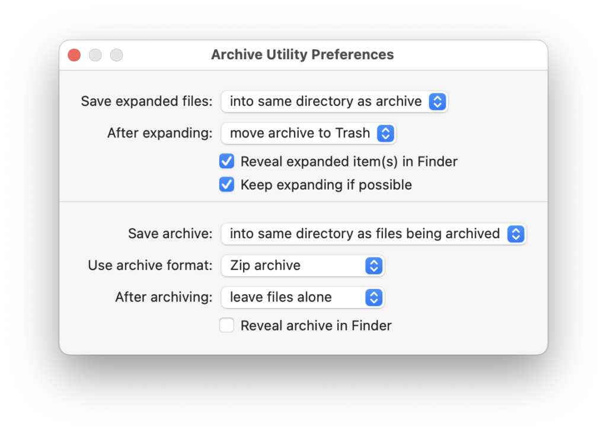Click the blue checkmark icon for 'Keep expanding if possible'
This screenshot has width=607, height=433.
point(226,184)
